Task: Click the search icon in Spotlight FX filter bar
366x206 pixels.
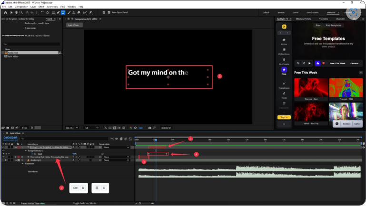Action: point(298,63)
